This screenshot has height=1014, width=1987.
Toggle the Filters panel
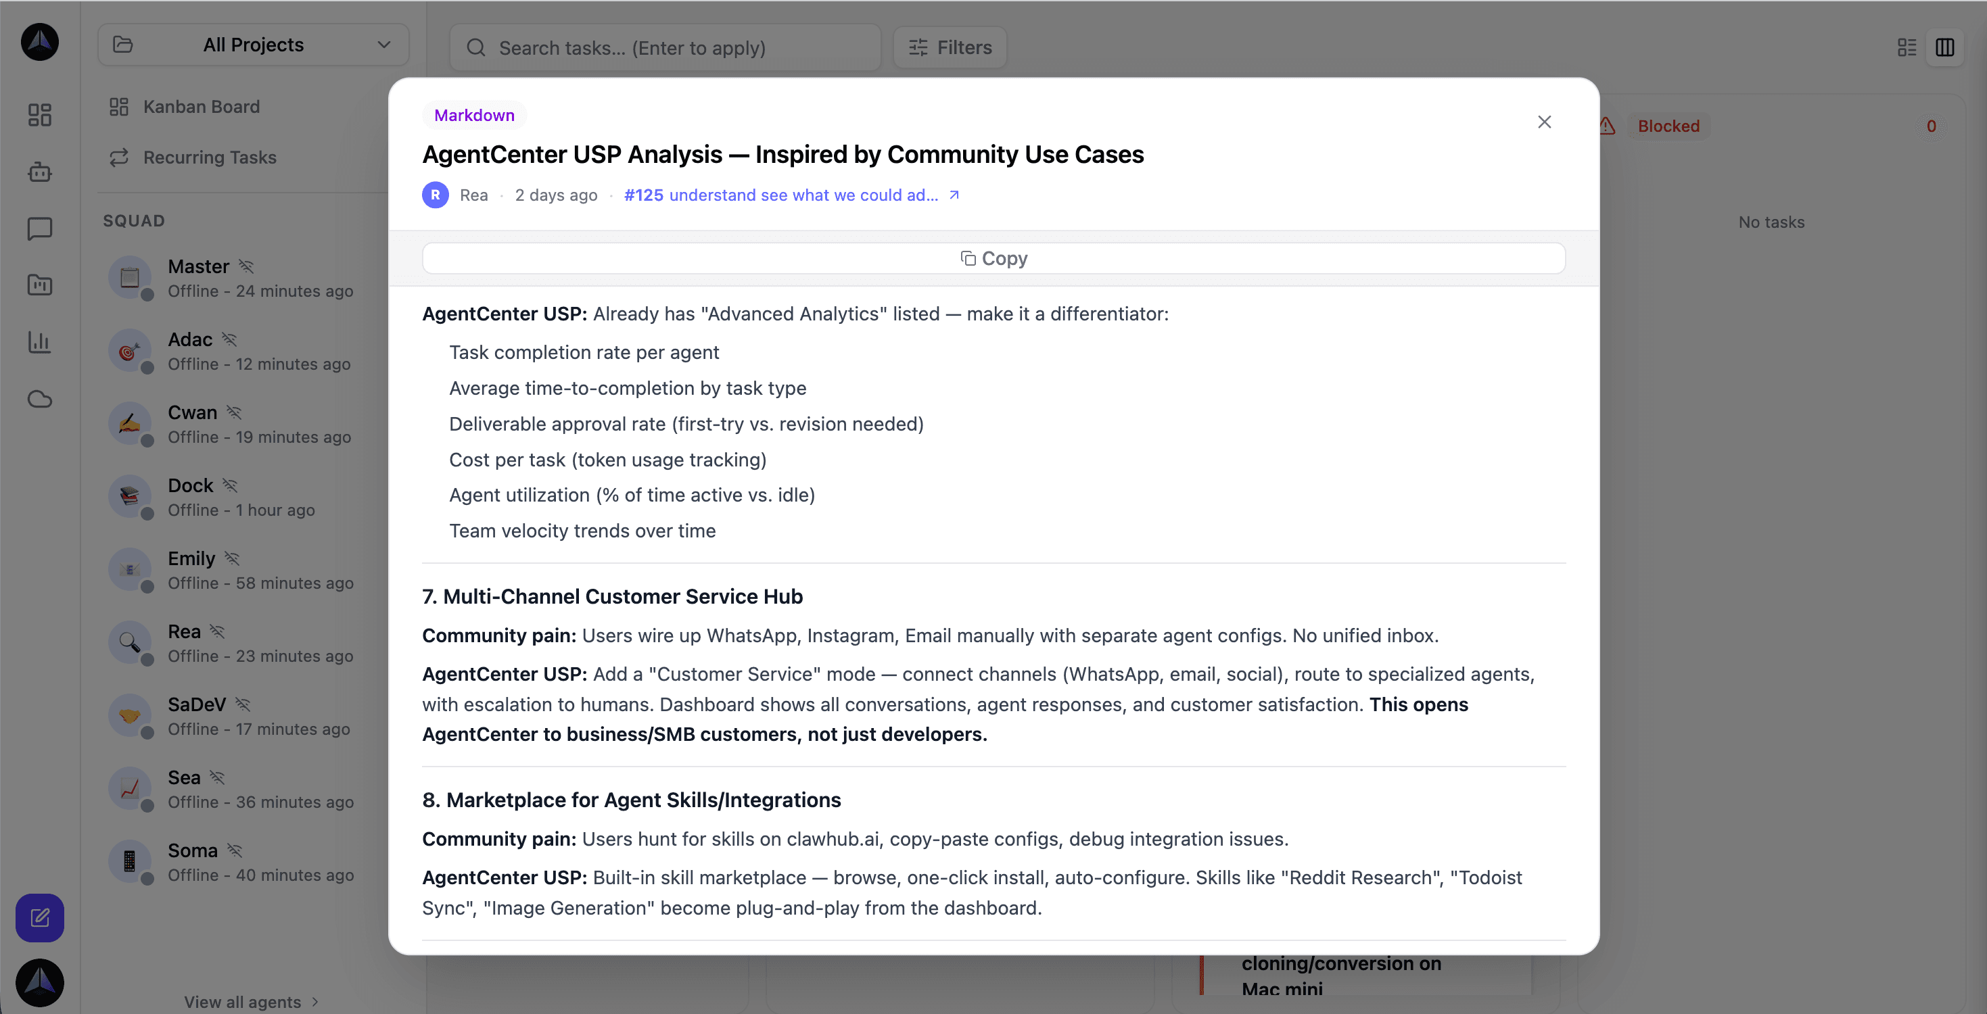[950, 47]
